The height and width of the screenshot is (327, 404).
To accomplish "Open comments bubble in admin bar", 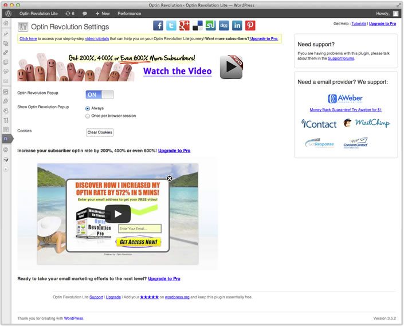I will coord(84,13).
